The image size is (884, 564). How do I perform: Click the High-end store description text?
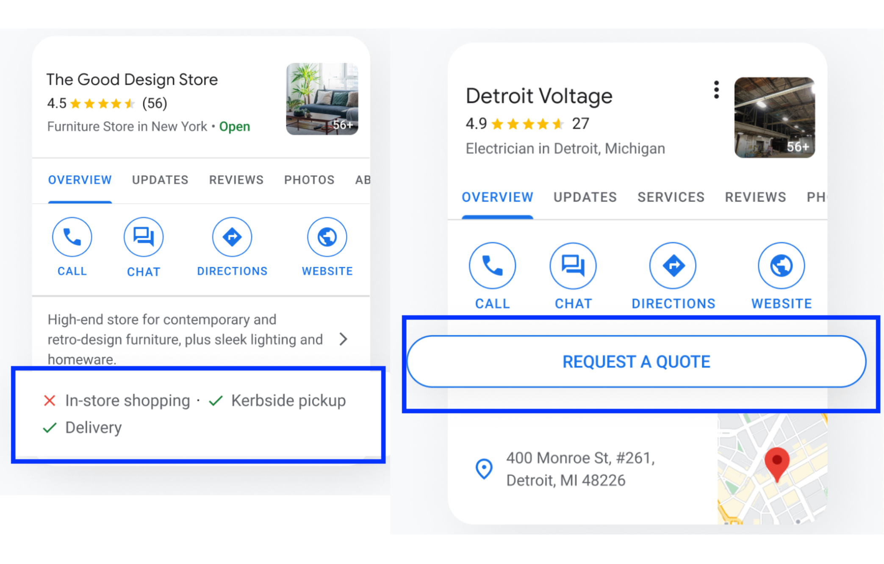tap(185, 339)
